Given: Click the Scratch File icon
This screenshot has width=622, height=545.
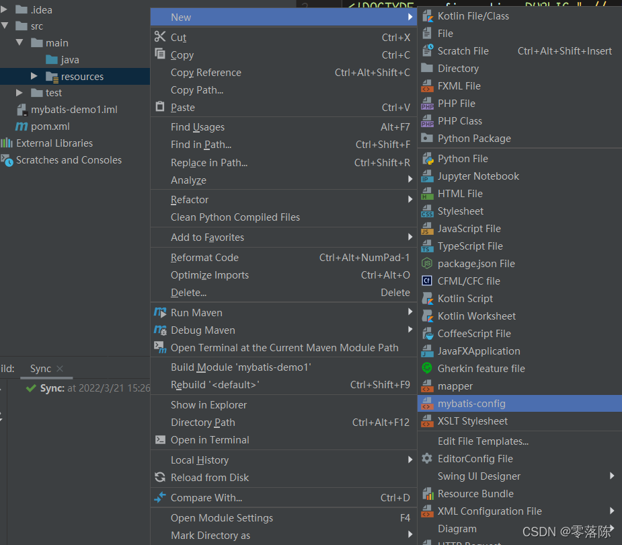Looking at the screenshot, I should [427, 51].
